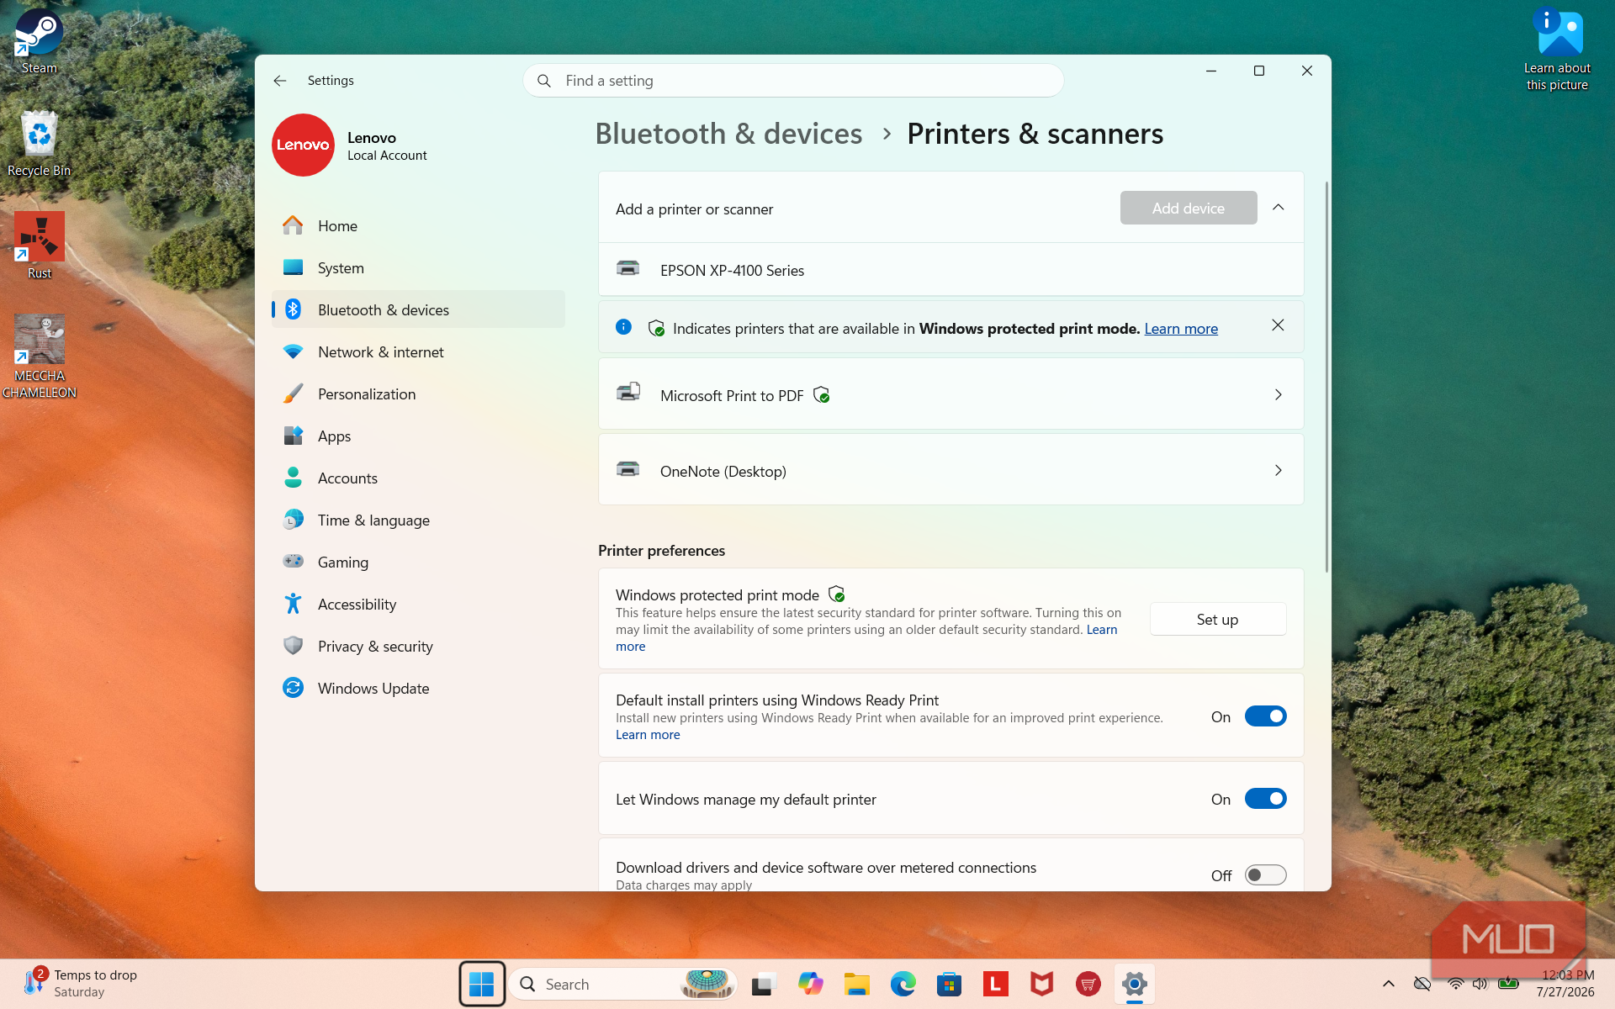
Task: Turn off Default install printers using Windows Ready Print
Action: 1265,716
